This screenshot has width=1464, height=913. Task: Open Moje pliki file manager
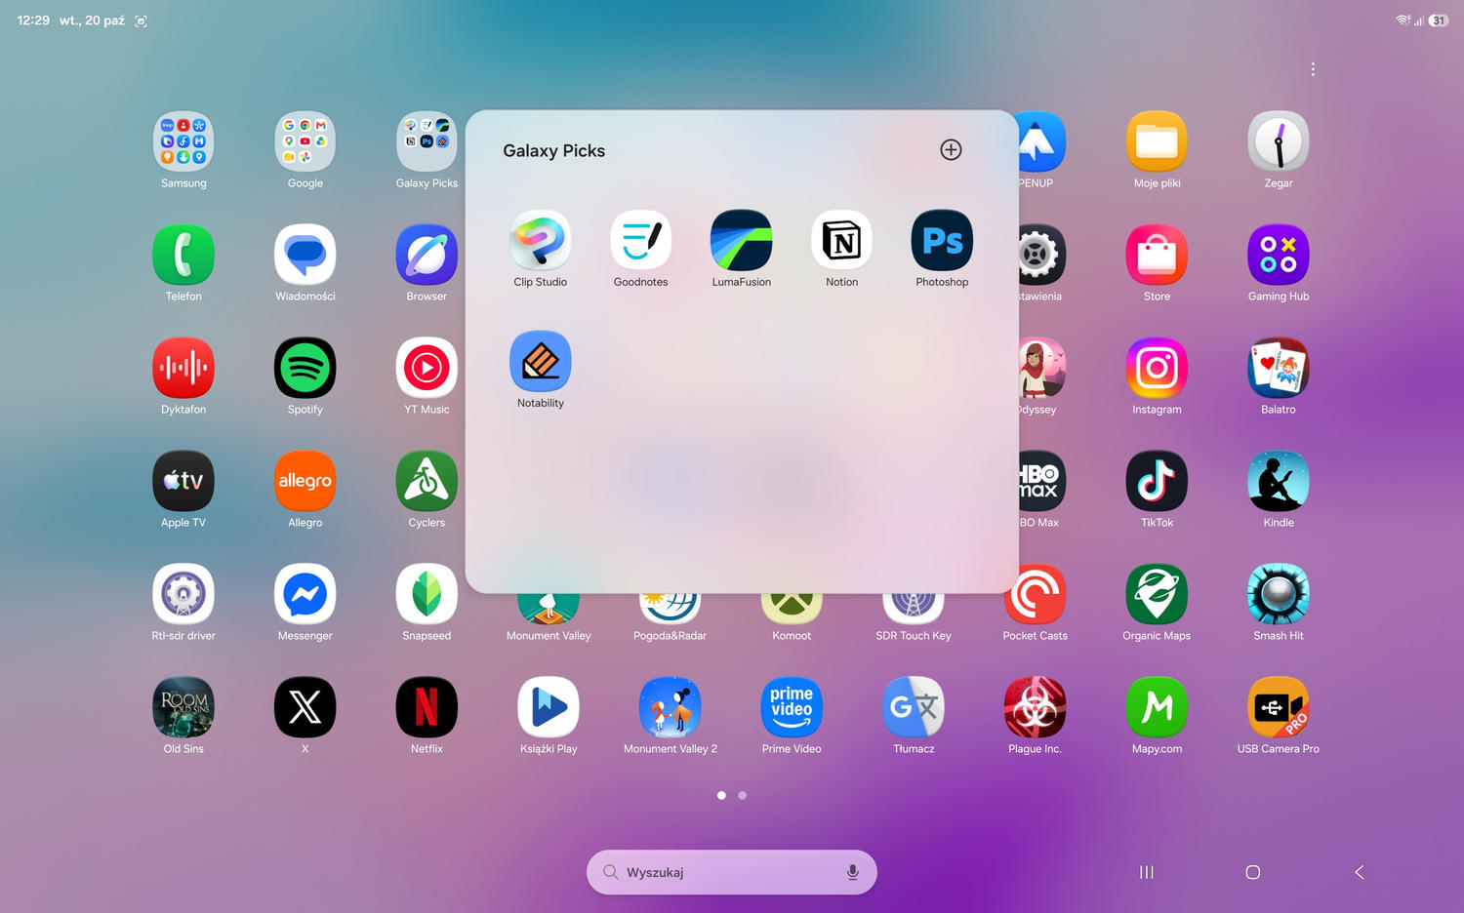pyautogui.click(x=1157, y=141)
